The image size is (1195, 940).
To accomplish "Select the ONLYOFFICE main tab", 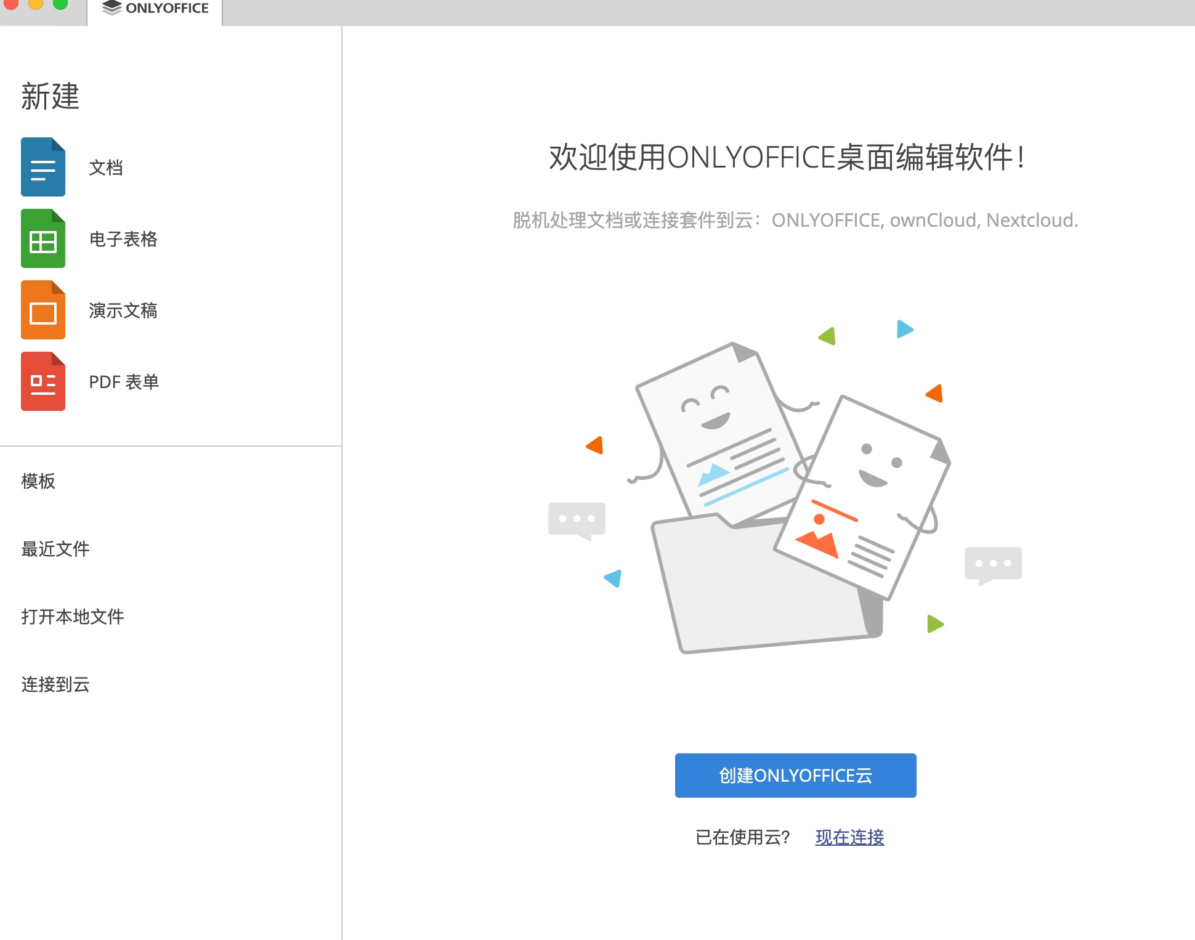I will click(x=155, y=11).
